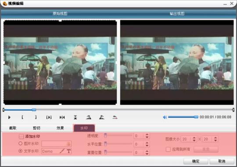Click the 00:00:01 / 00:06:08 time readout
This screenshot has height=167, width=237.
[x=215, y=117]
